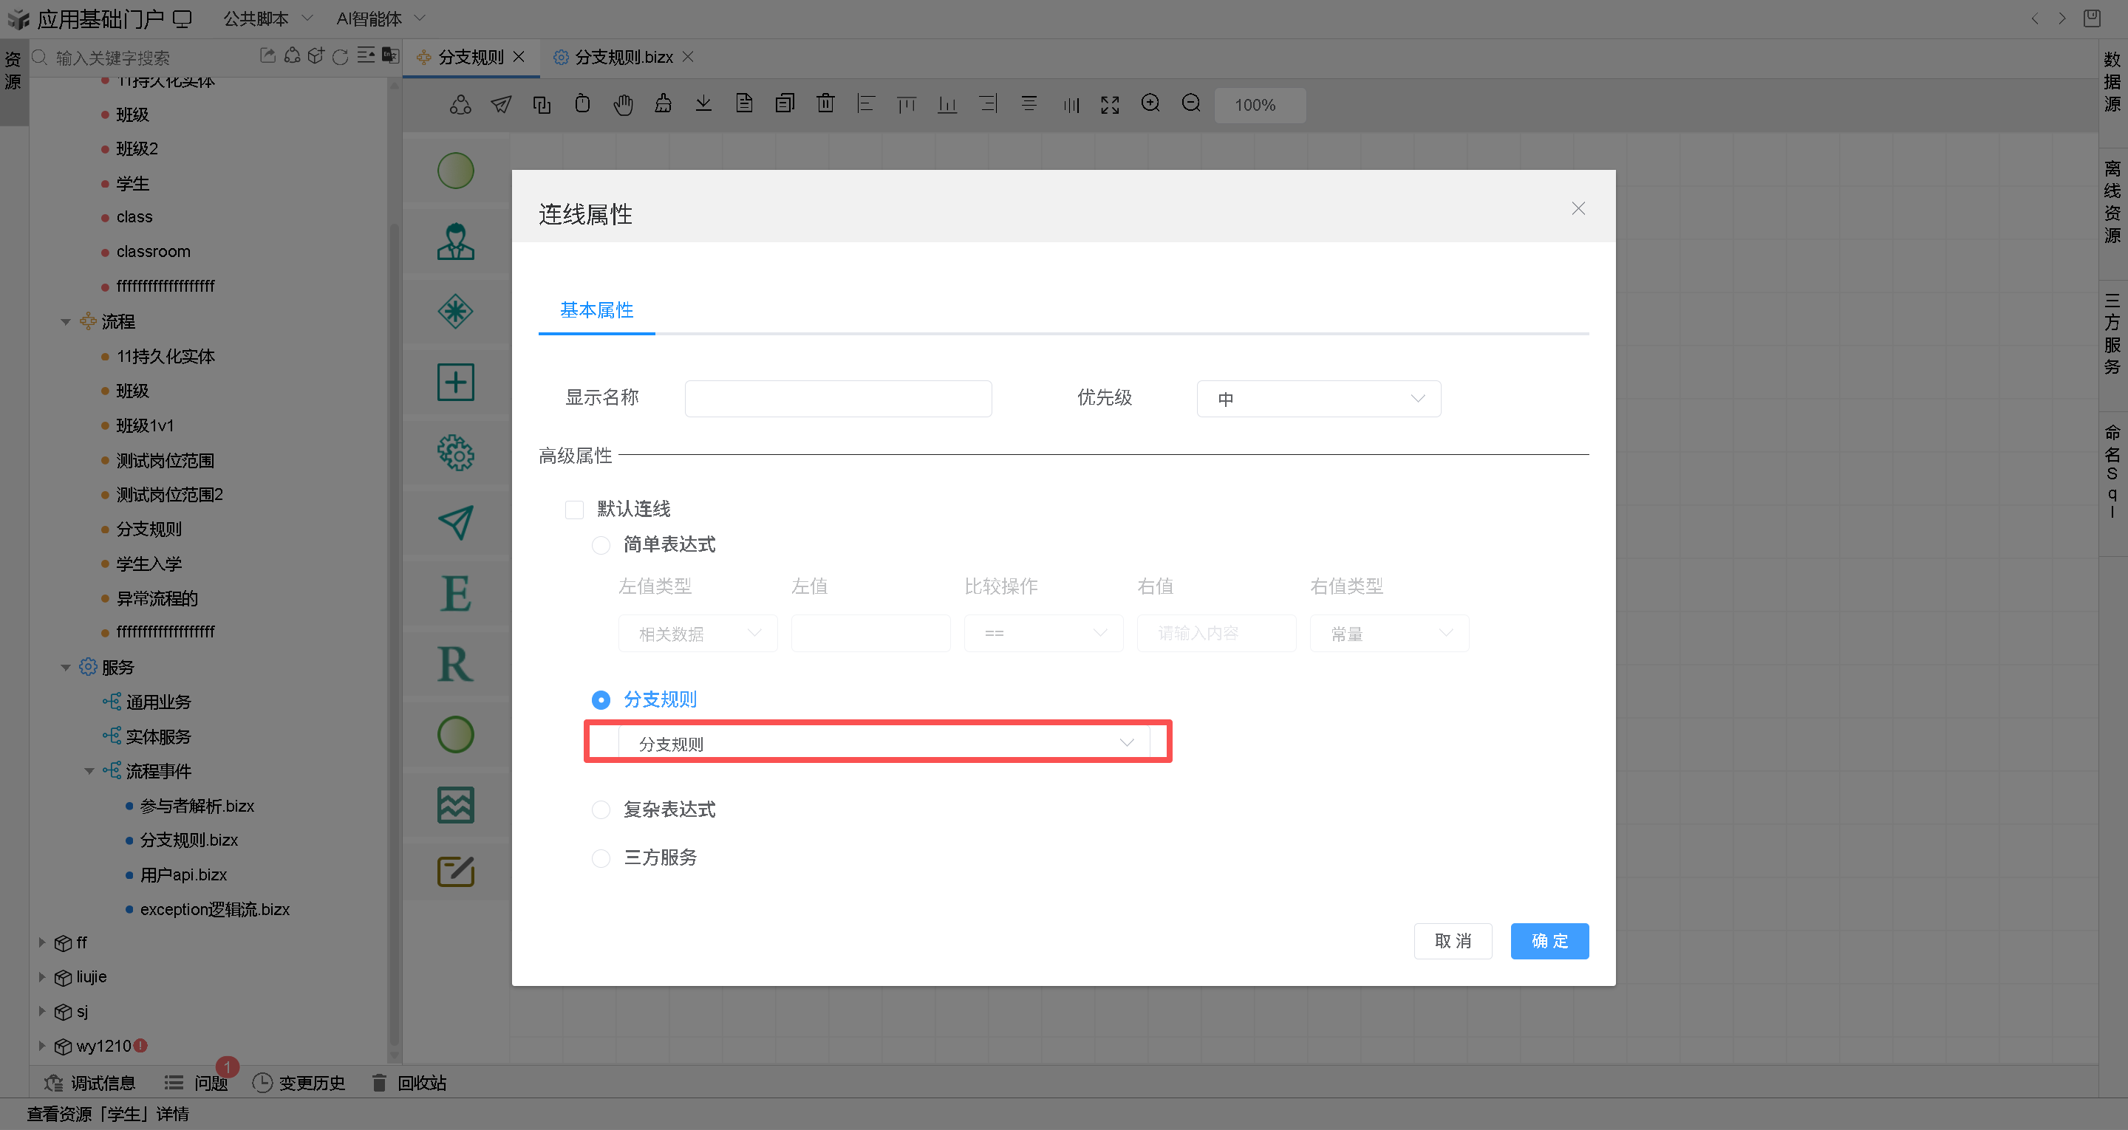Switch to the 分支规则.bizx tab
This screenshot has height=1130, width=2128.
pos(623,57)
